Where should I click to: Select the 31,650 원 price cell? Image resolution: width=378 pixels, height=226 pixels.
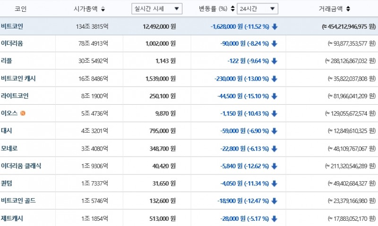coord(164,184)
